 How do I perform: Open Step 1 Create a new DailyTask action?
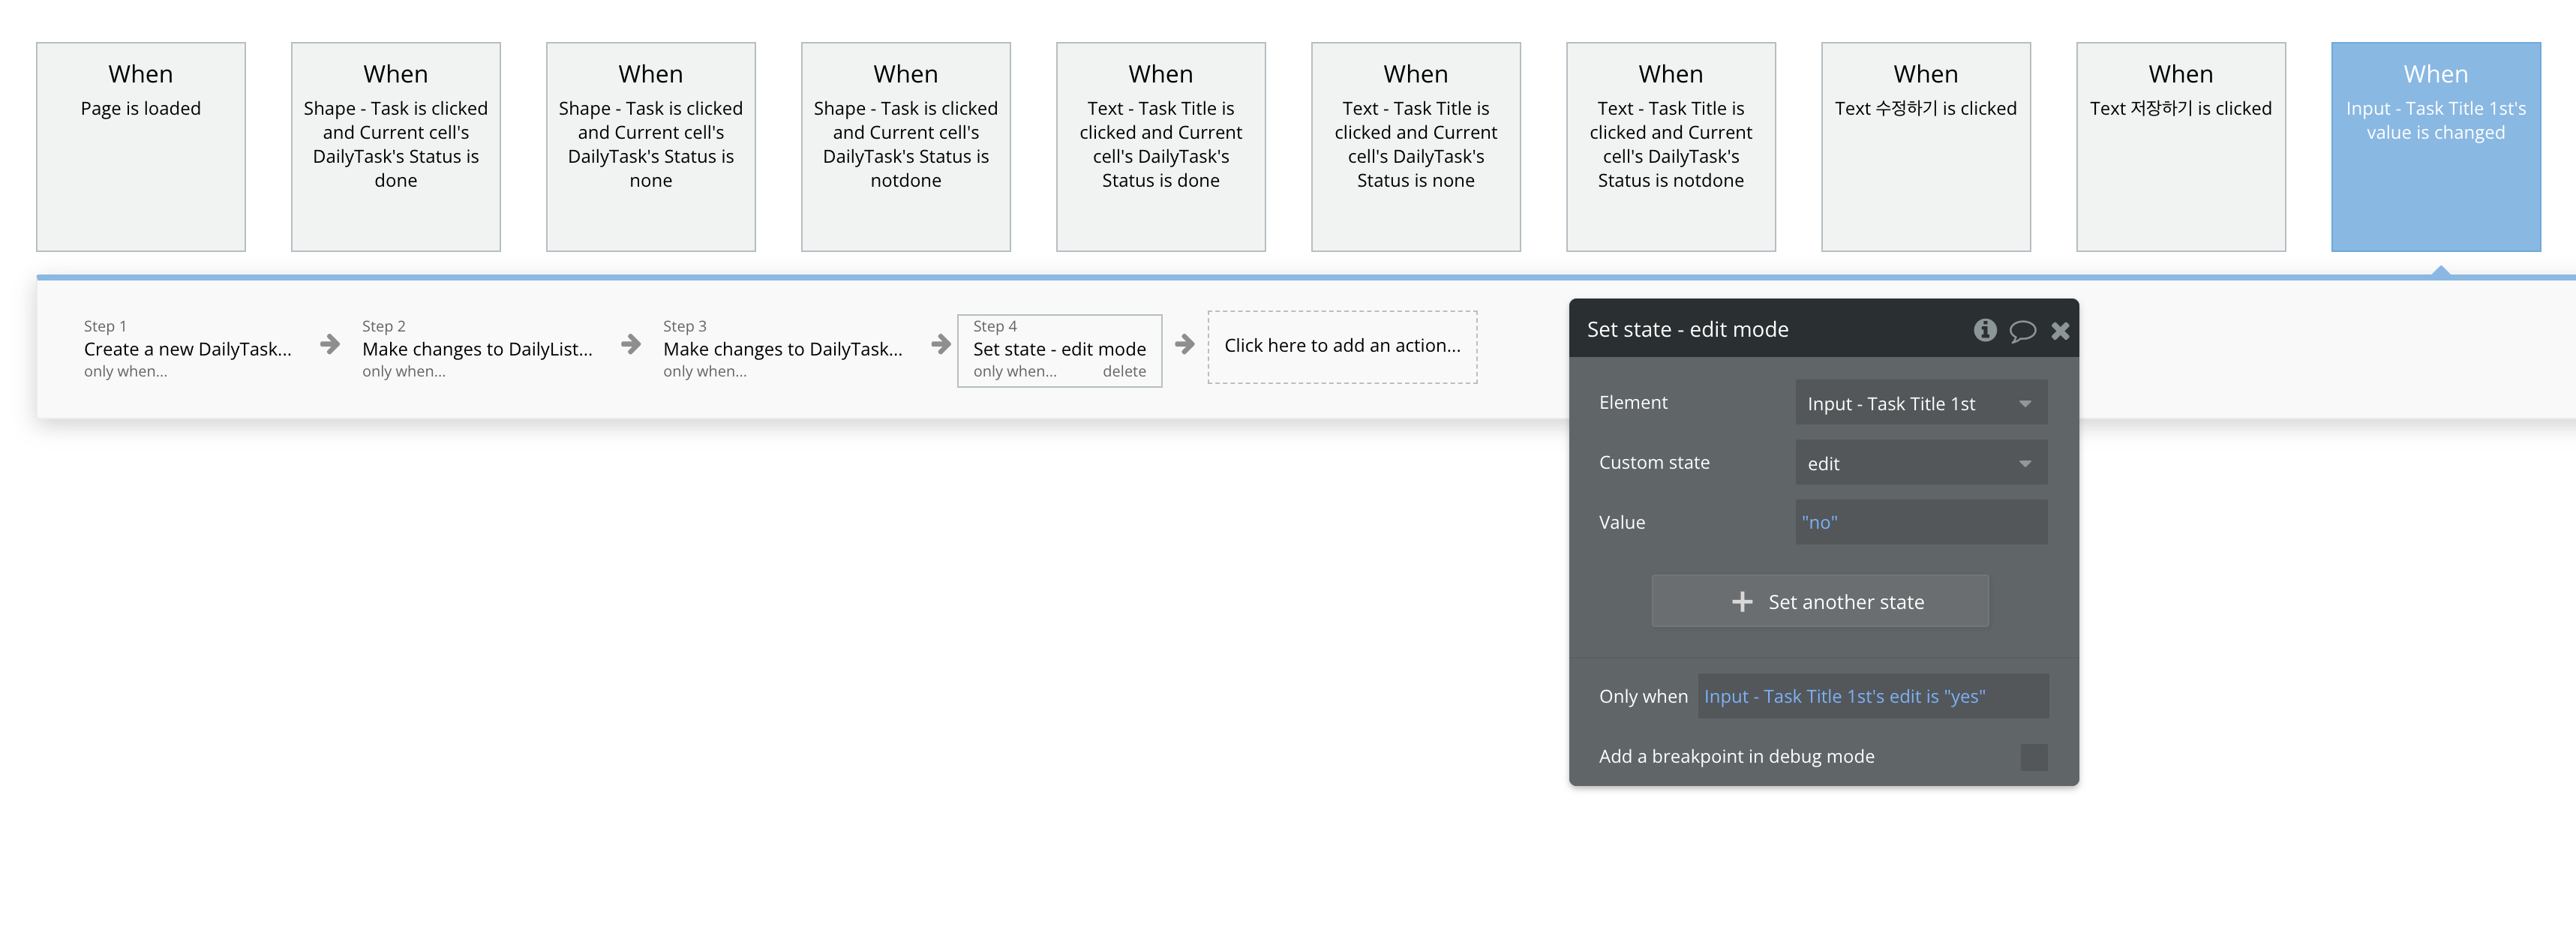click(187, 349)
